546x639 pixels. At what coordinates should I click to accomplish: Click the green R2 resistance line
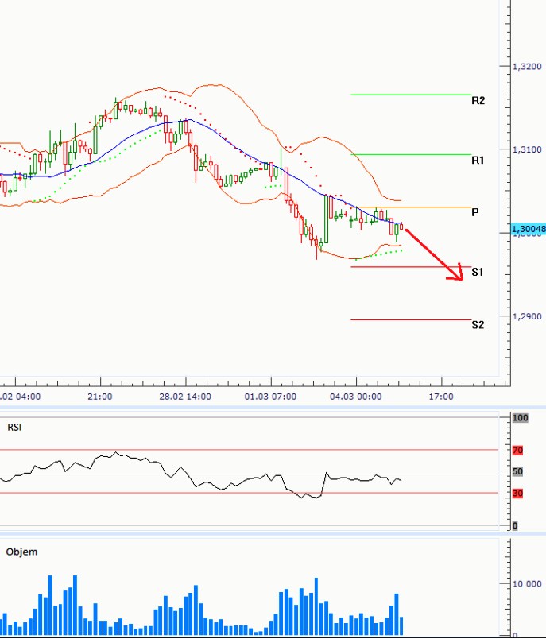click(411, 95)
